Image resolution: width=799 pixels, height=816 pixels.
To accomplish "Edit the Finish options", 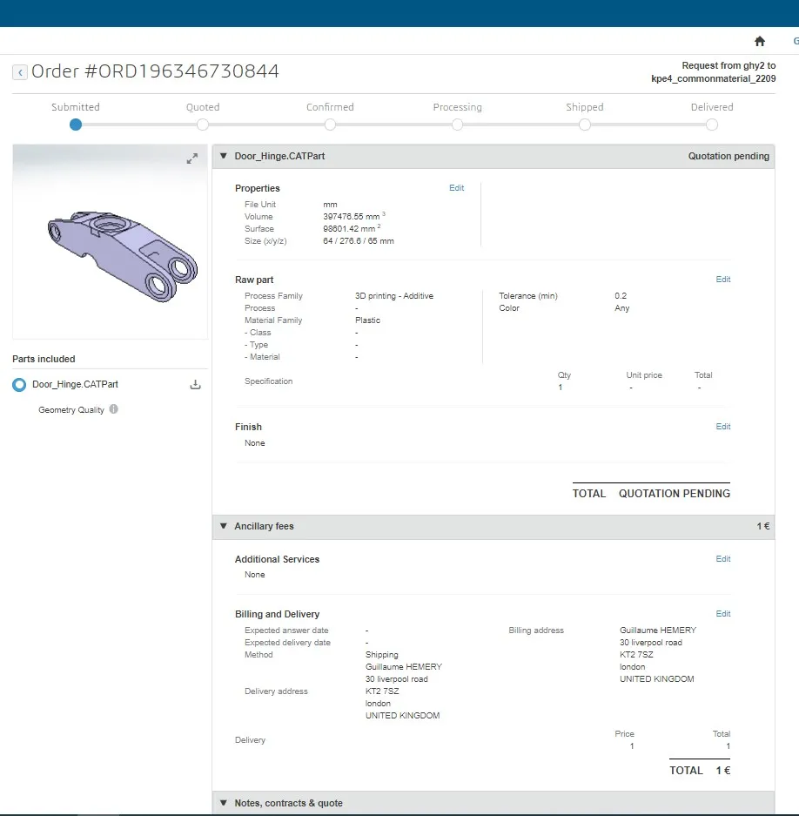I will pyautogui.click(x=722, y=427).
